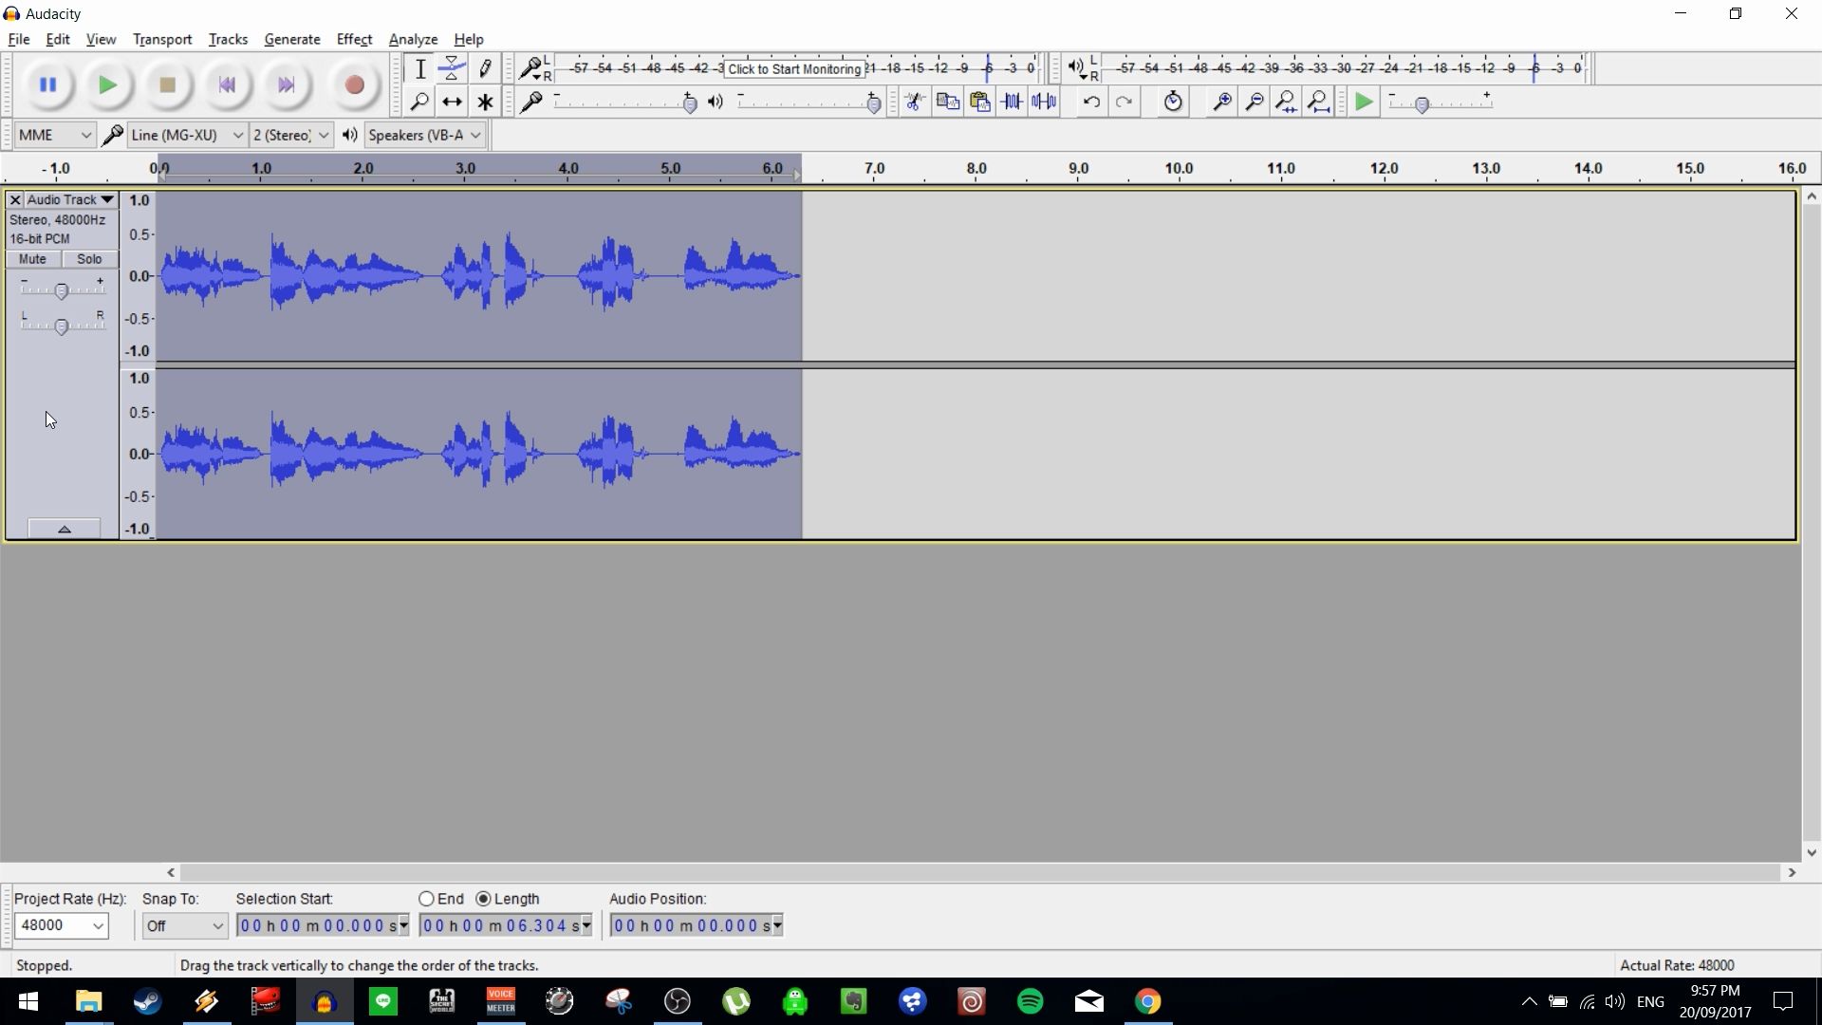Screen dimensions: 1822x1025
Task: Click the Copy icon in edit toolbar
Action: pyautogui.click(x=947, y=102)
